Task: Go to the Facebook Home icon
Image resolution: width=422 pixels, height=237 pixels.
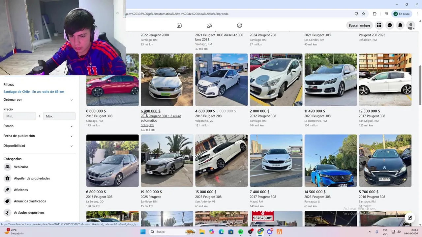Action: [179, 25]
